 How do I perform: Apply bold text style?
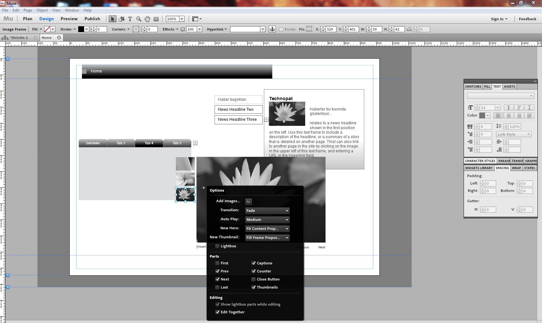508,108
